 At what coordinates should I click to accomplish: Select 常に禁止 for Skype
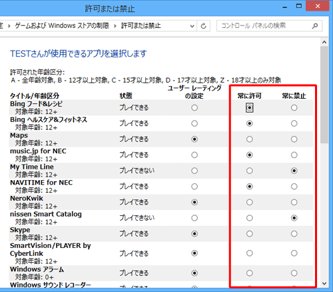tap(294, 234)
